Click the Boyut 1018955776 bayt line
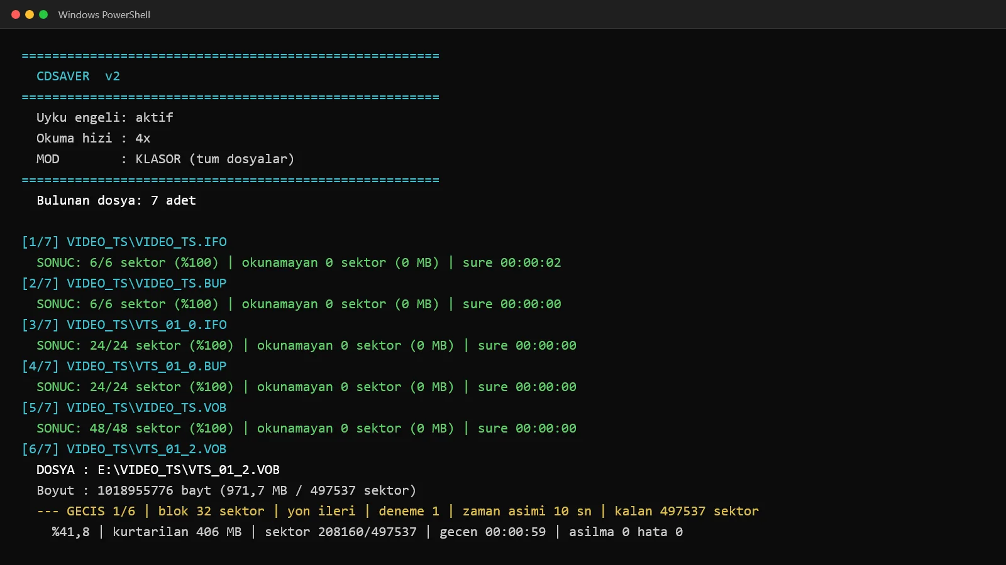The width and height of the screenshot is (1006, 565). coord(226,490)
